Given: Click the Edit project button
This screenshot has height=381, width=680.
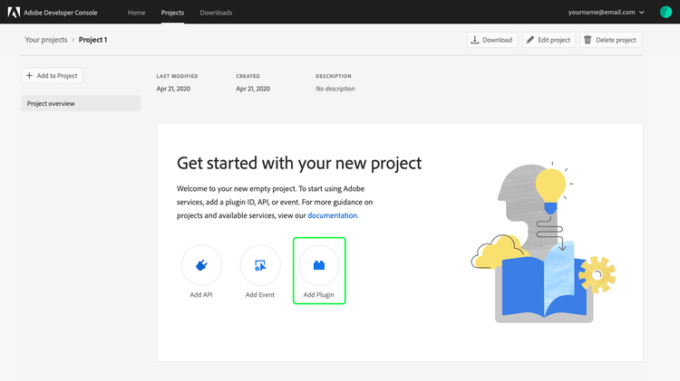Looking at the screenshot, I should [x=549, y=40].
